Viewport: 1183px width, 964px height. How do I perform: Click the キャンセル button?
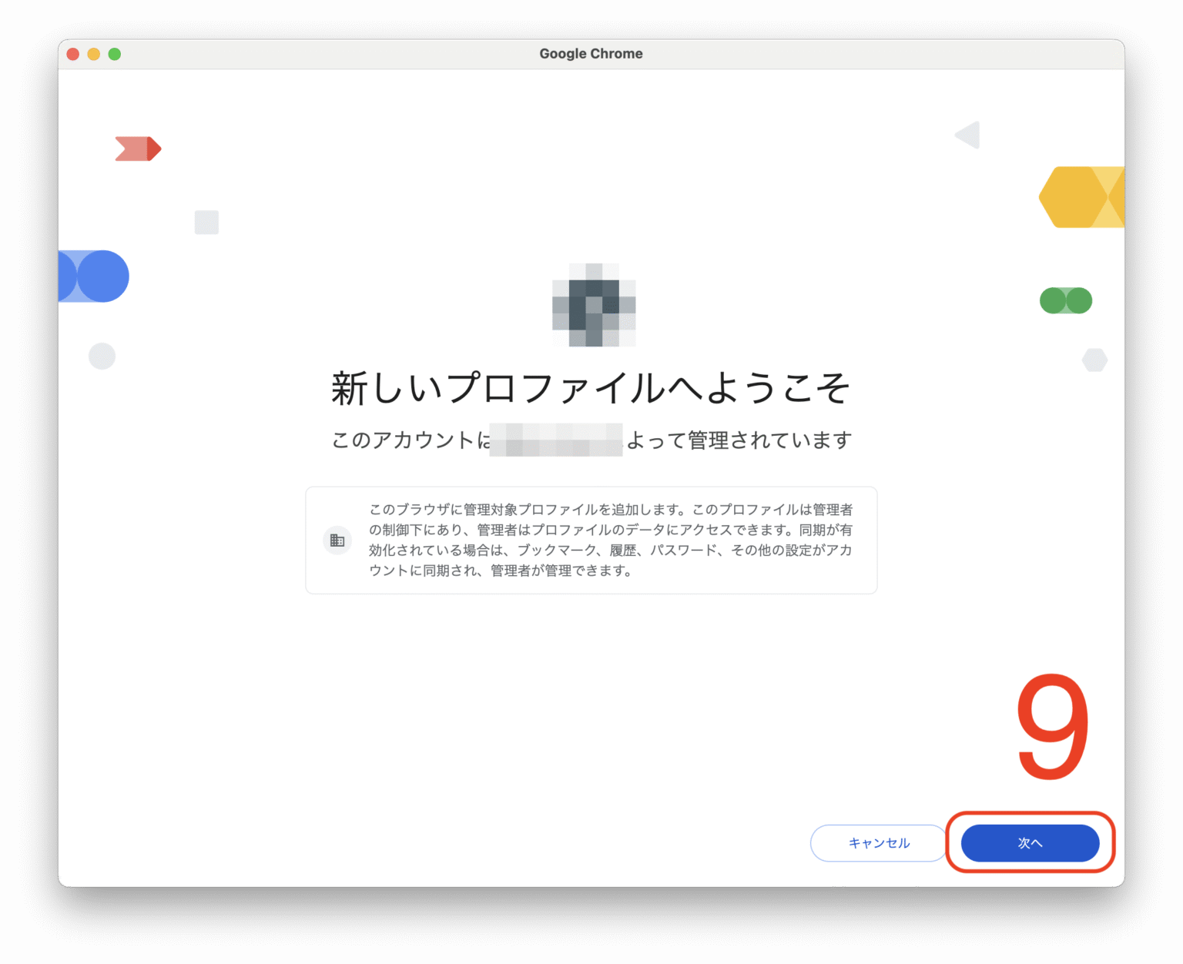[x=879, y=843]
